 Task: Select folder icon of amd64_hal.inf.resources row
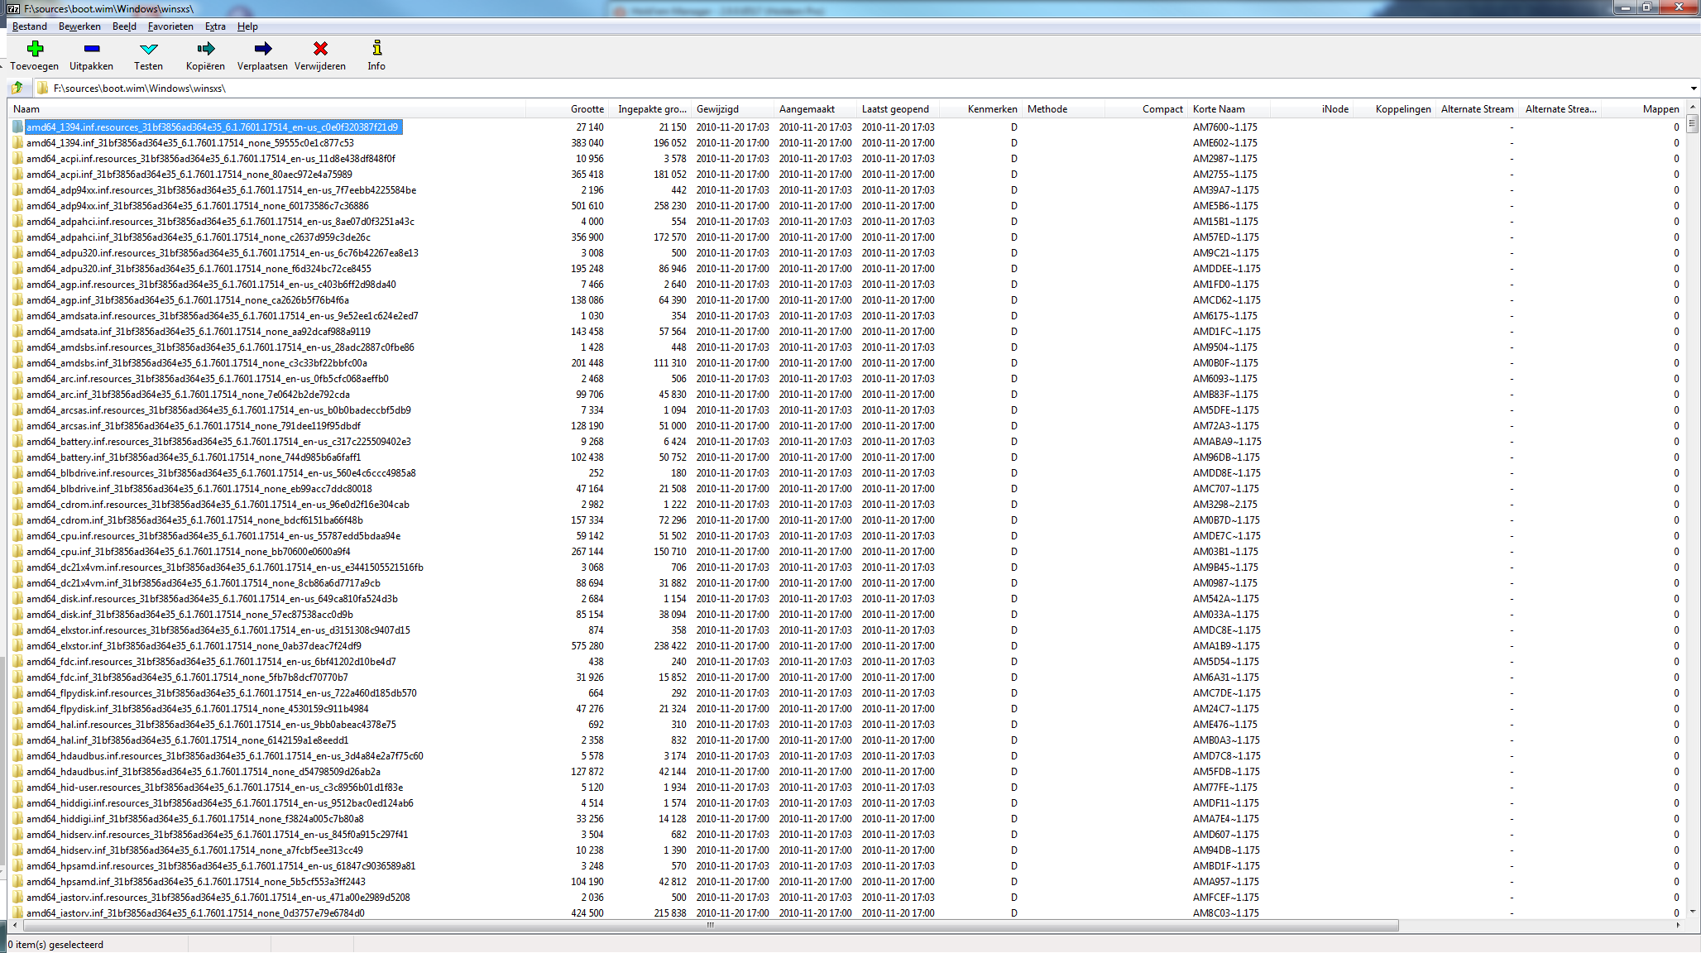pos(17,725)
